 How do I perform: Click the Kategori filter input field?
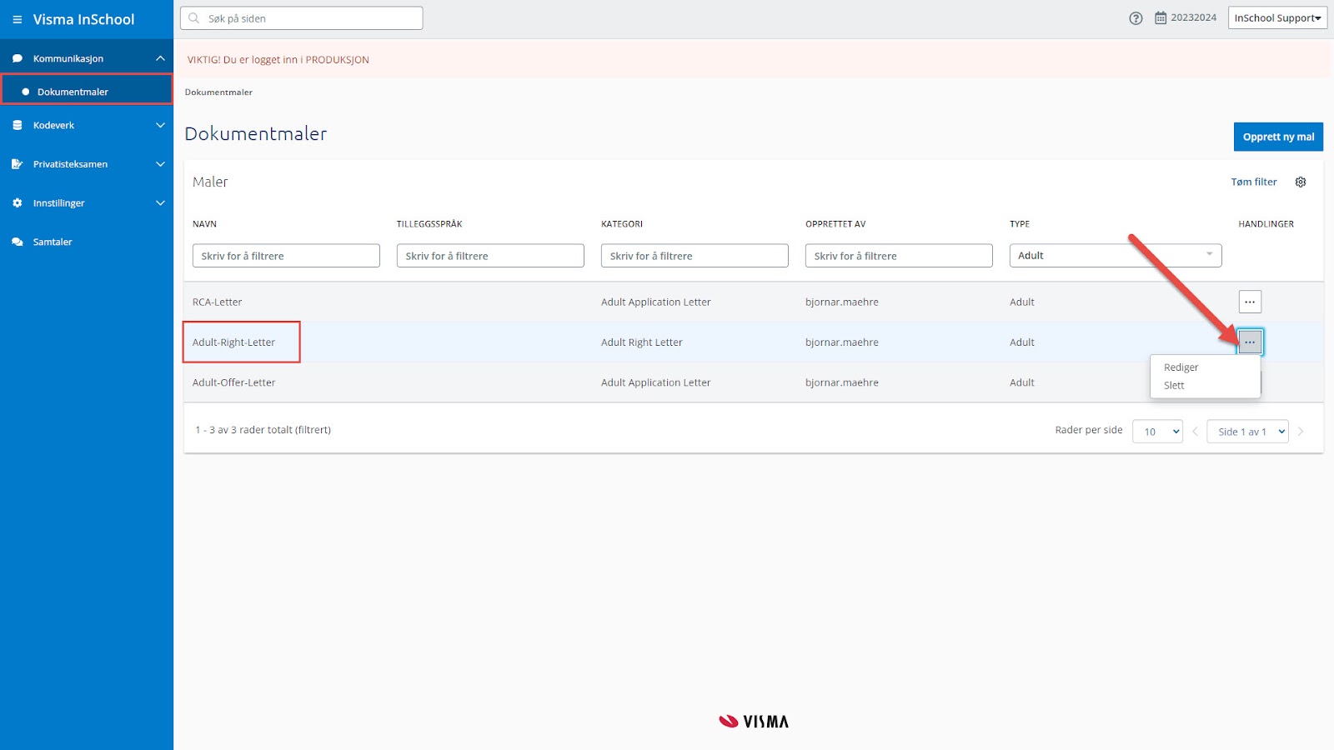point(695,256)
